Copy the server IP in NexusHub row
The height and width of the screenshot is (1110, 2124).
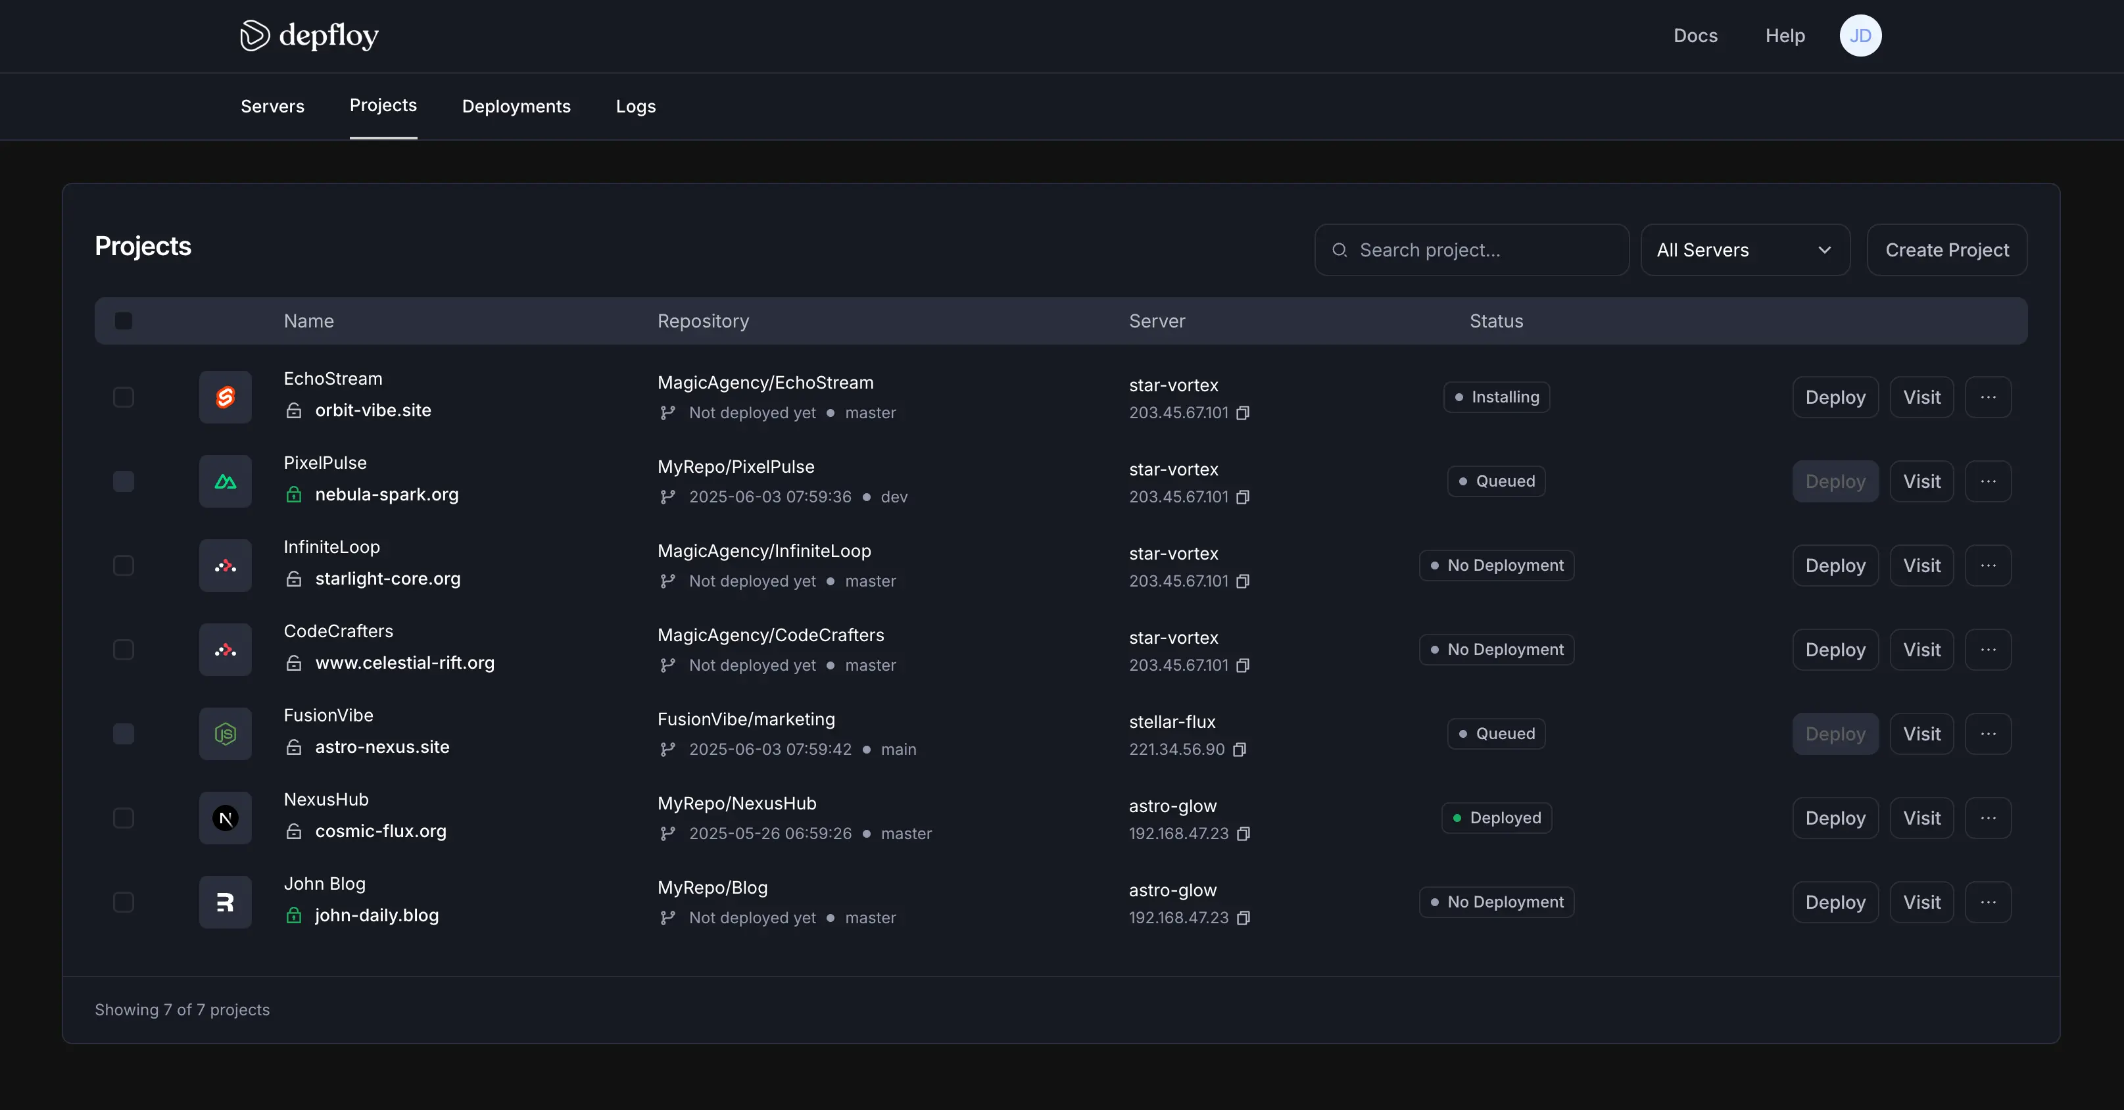coord(1243,833)
